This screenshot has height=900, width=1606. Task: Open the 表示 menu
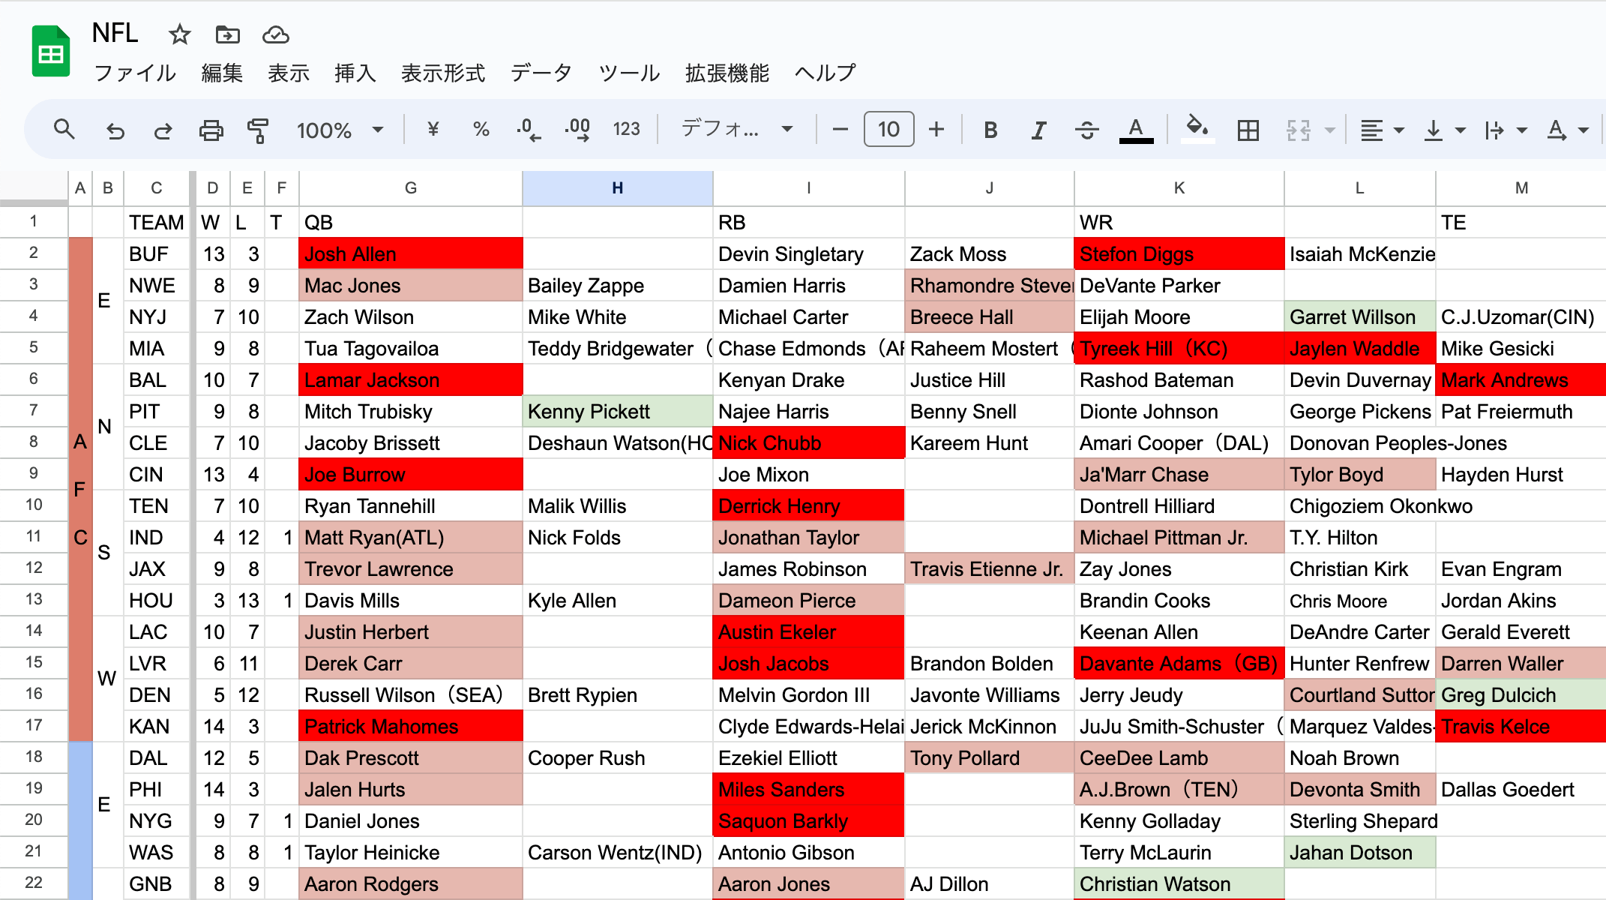point(289,73)
